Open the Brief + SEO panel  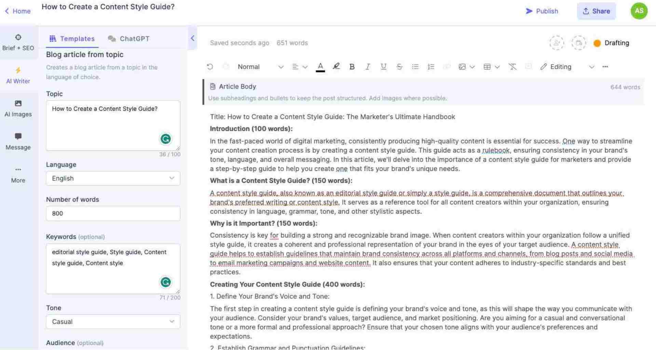pyautogui.click(x=18, y=42)
